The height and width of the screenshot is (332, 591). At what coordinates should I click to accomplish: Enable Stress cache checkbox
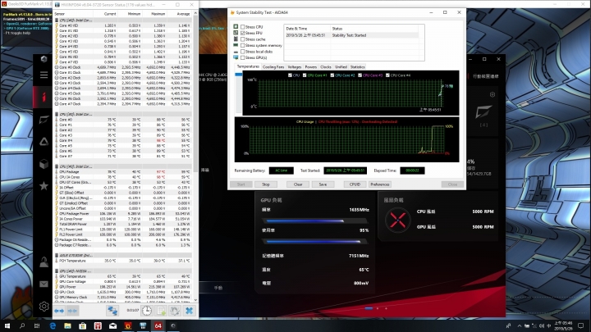243,39
